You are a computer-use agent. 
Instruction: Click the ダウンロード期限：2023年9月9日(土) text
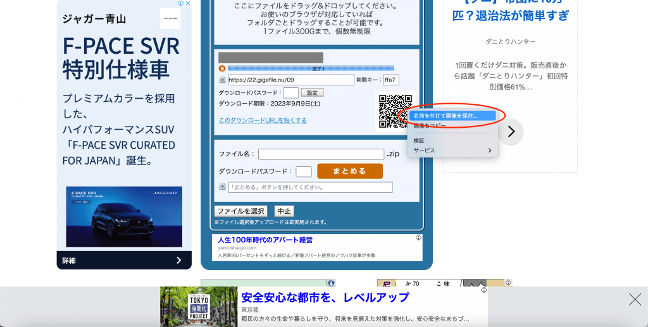tap(269, 104)
